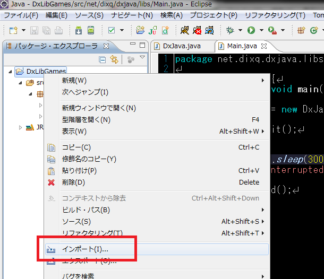
Task: Choose 新規ウィンドウで開く(N)
Action: click(x=157, y=108)
